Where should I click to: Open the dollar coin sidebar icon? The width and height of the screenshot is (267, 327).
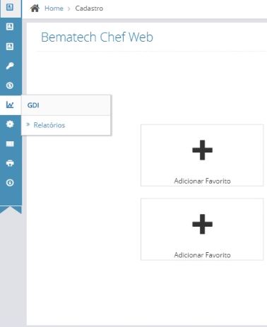click(x=10, y=85)
